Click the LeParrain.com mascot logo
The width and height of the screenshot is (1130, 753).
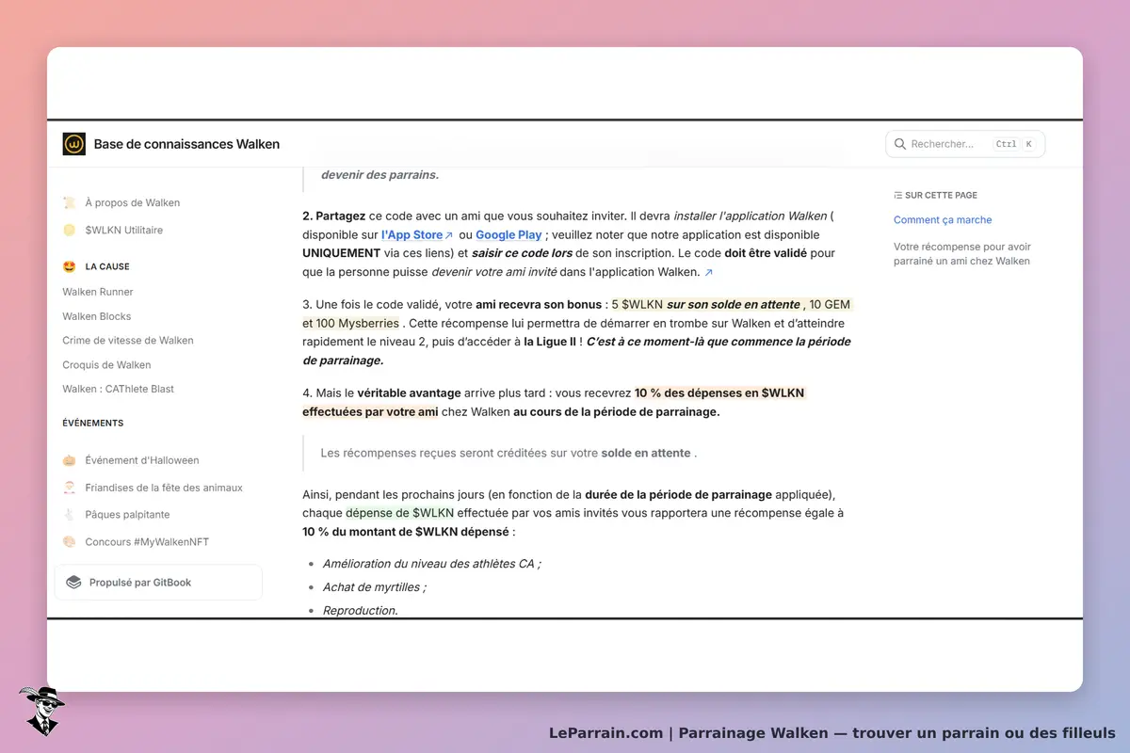(40, 710)
